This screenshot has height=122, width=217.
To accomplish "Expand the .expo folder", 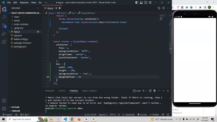I will click(x=25, y=17).
